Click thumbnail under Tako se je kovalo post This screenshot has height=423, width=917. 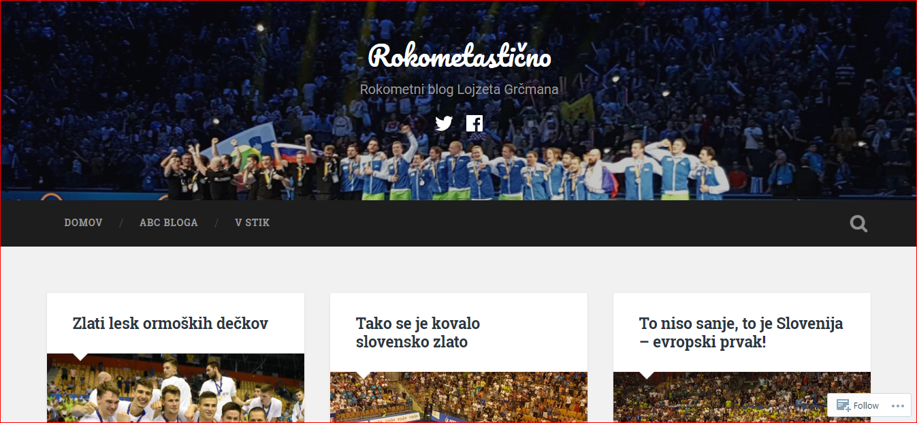point(459,397)
